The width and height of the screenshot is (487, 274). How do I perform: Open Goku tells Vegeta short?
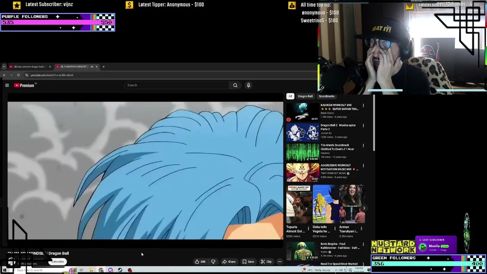point(325,204)
